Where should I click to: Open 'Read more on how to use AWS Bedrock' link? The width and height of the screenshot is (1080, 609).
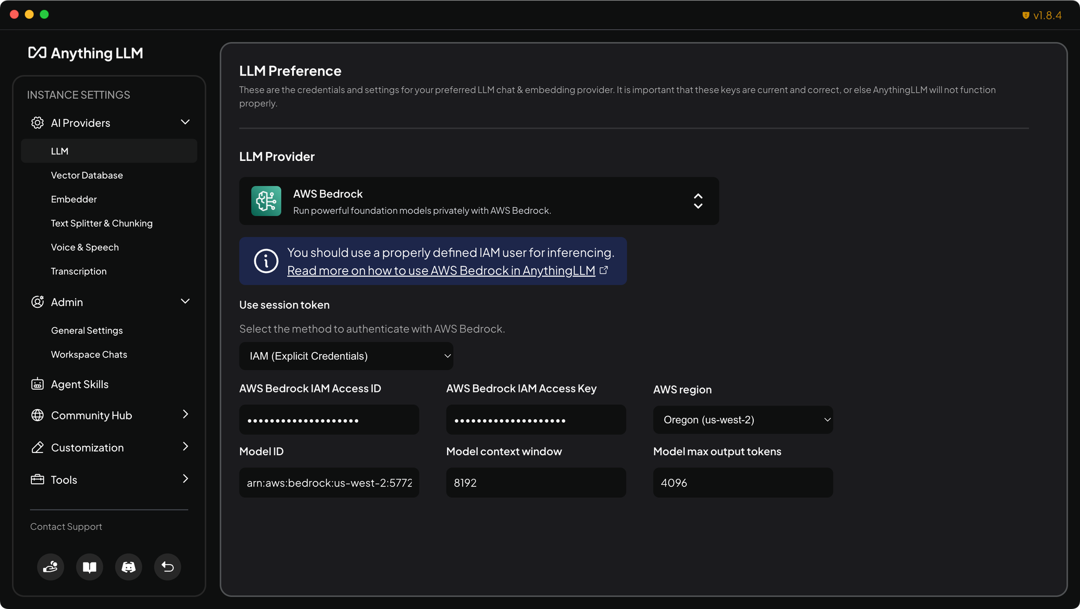tap(441, 270)
